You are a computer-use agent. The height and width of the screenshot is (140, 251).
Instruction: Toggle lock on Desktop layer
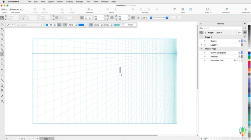pyautogui.click(x=240, y=57)
